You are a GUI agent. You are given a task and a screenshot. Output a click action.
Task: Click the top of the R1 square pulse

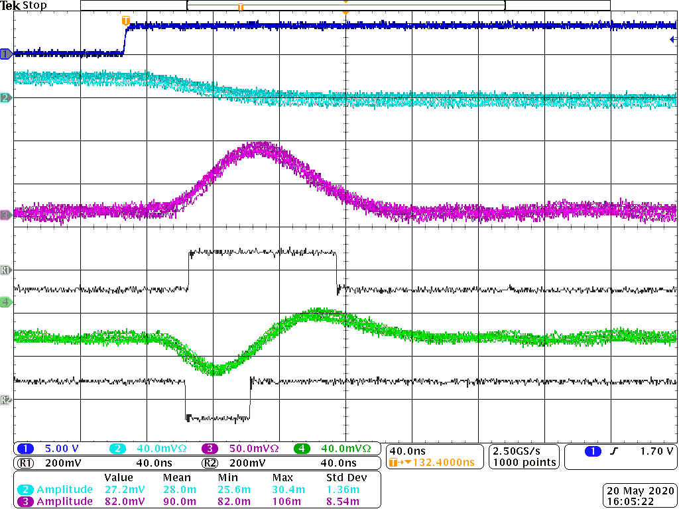263,251
